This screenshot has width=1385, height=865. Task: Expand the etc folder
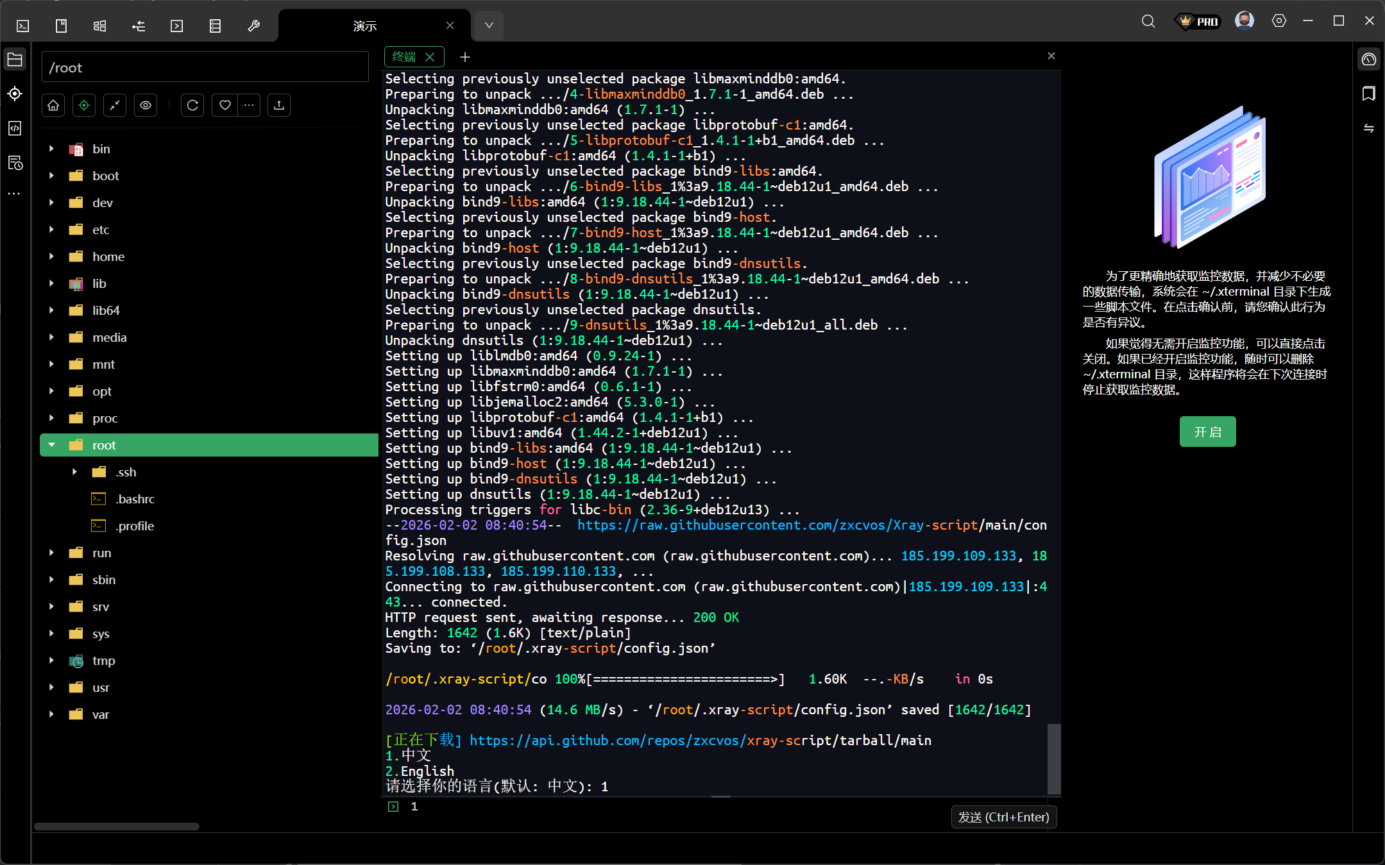tap(52, 230)
